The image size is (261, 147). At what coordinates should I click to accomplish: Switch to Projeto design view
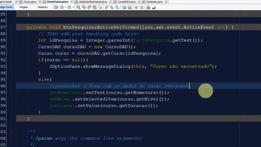click(x=24, y=7)
